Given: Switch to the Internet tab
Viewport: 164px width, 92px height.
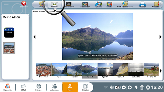Looking at the screenshot, I should pyautogui.click(x=39, y=87).
